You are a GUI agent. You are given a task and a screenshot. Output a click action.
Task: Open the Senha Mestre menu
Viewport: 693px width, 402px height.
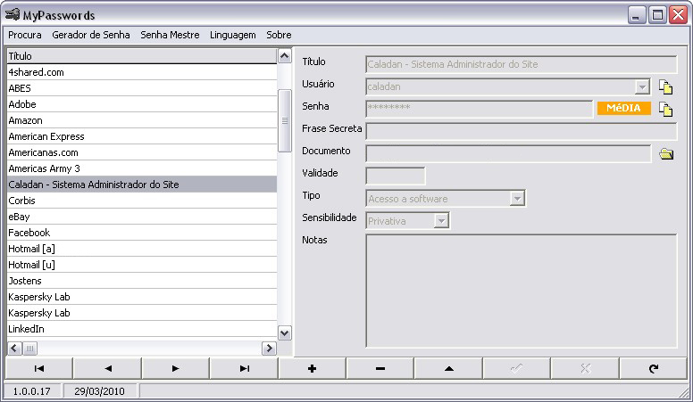coord(170,35)
